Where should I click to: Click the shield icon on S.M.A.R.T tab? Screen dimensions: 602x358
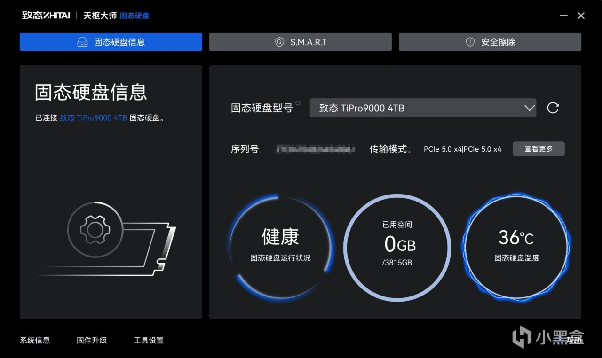click(x=279, y=42)
